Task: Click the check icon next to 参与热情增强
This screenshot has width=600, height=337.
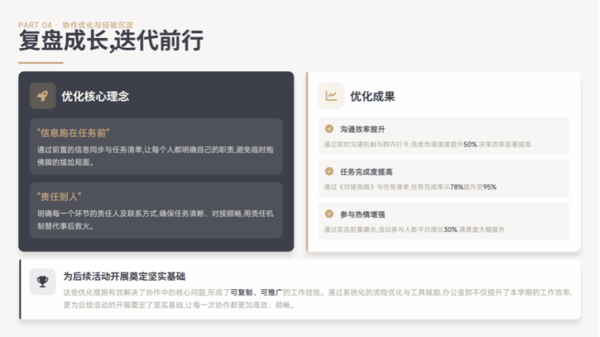Action: pos(329,214)
